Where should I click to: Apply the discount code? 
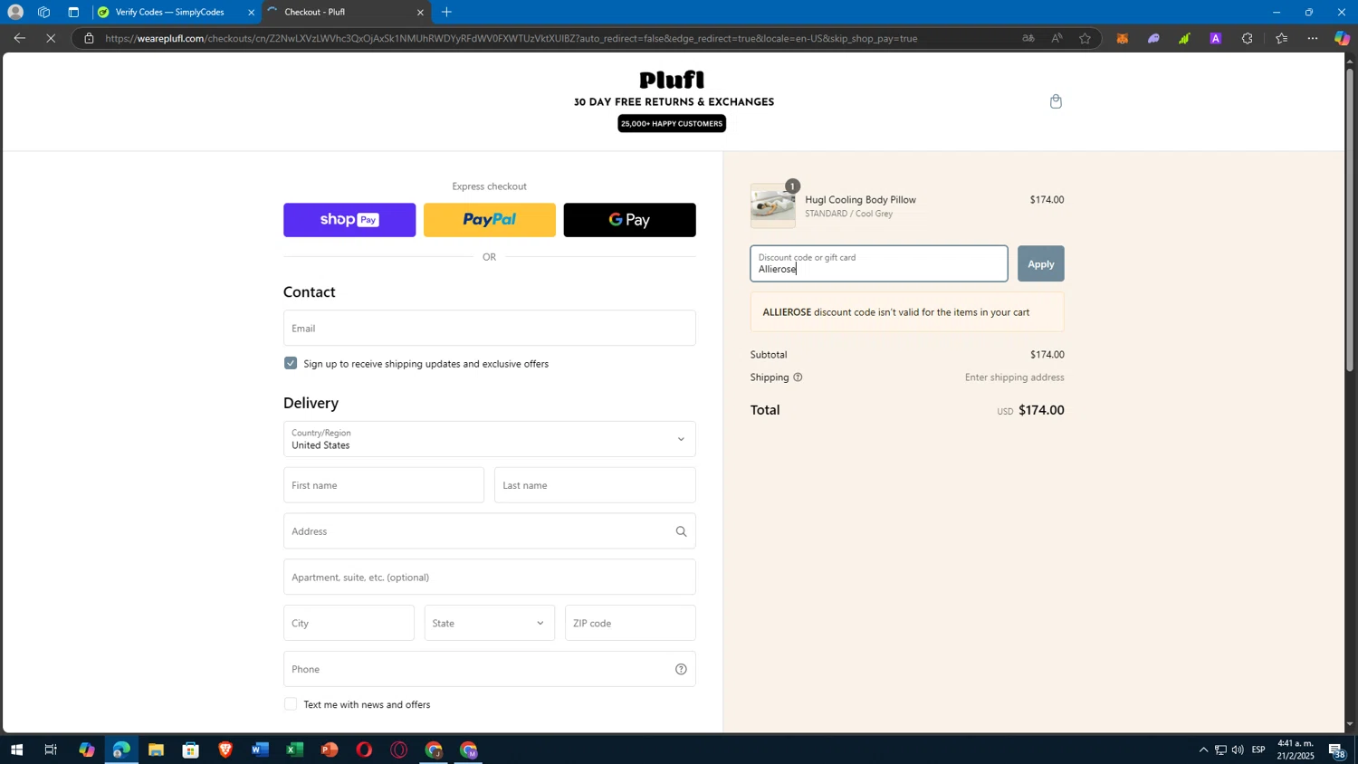click(1041, 263)
